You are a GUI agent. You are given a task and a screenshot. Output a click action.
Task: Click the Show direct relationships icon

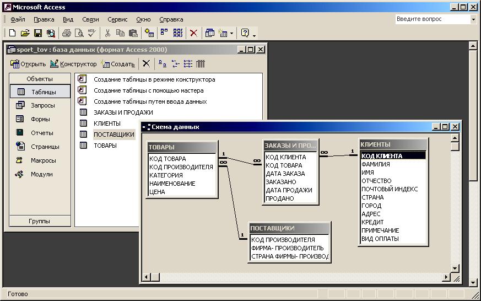[164, 33]
